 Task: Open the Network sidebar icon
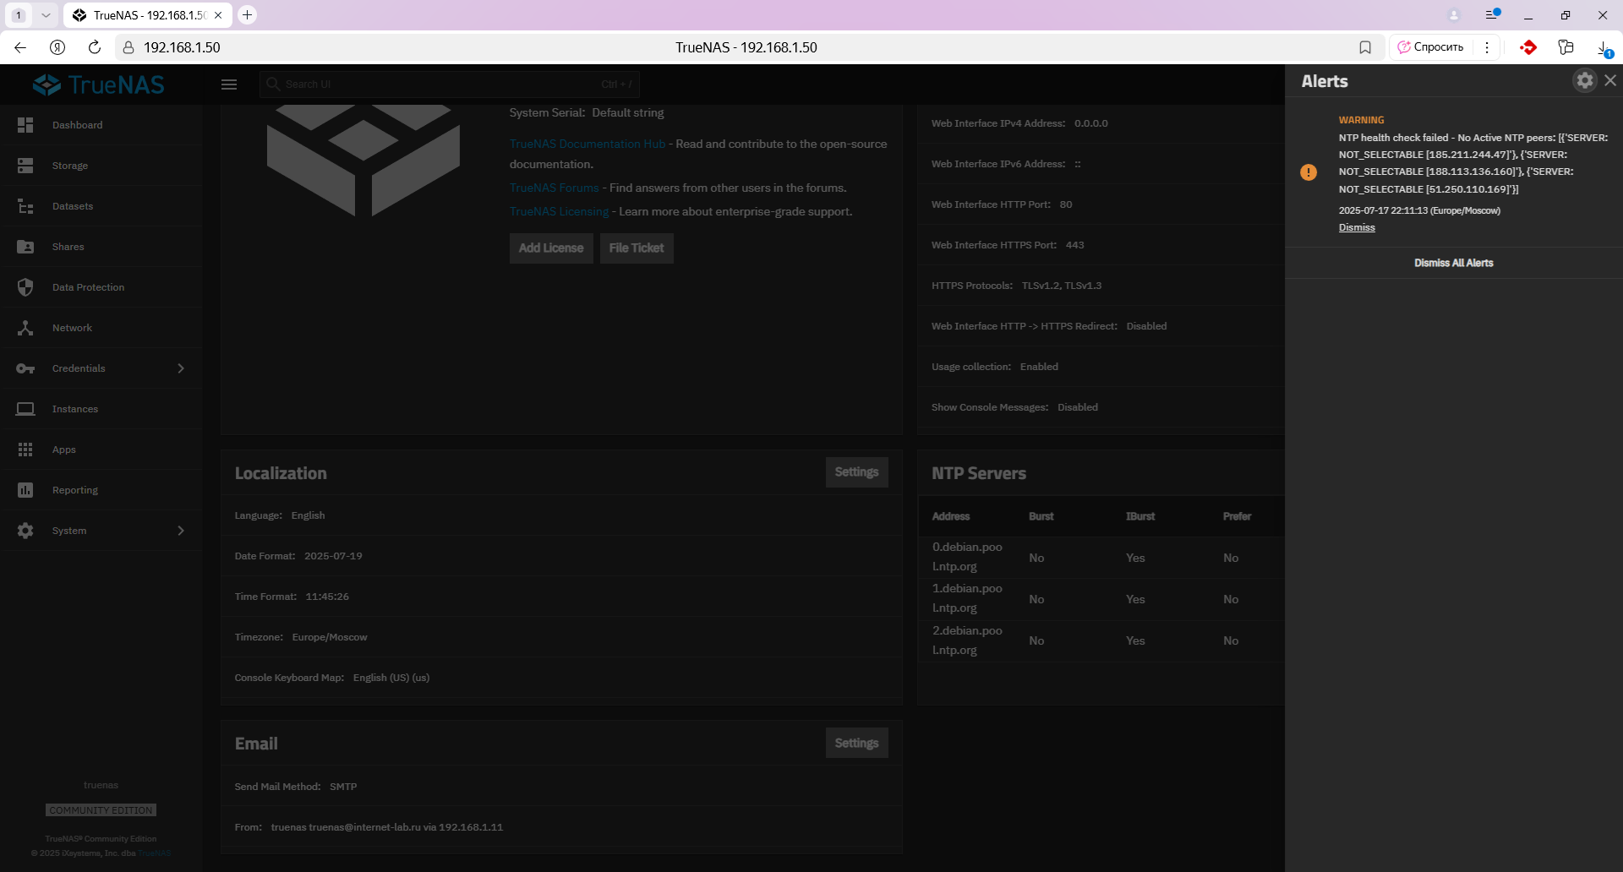[x=25, y=328]
